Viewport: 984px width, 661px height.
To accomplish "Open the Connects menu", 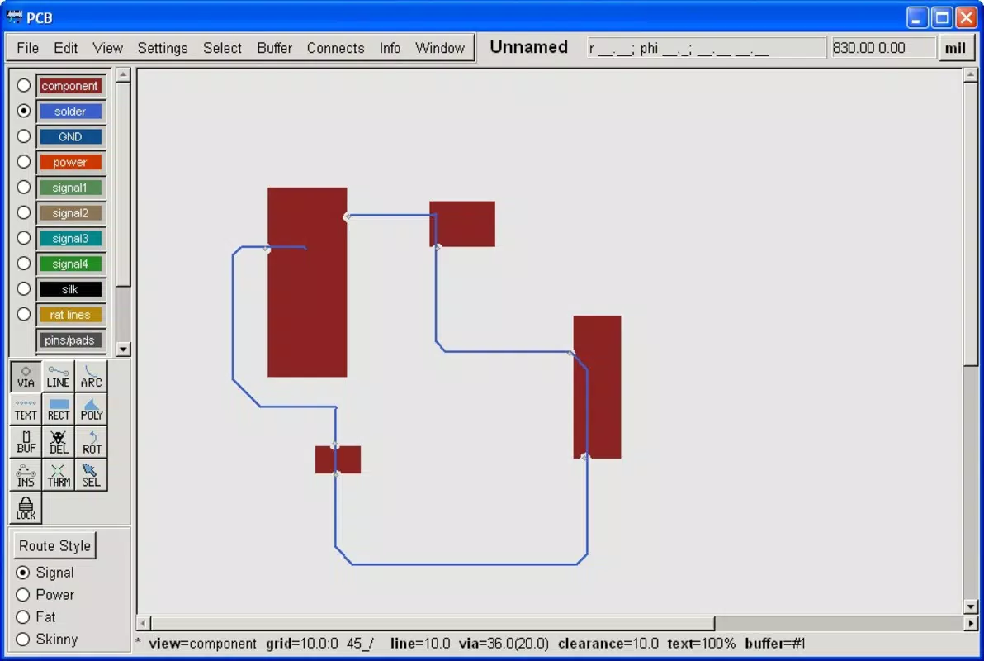I will [x=335, y=48].
